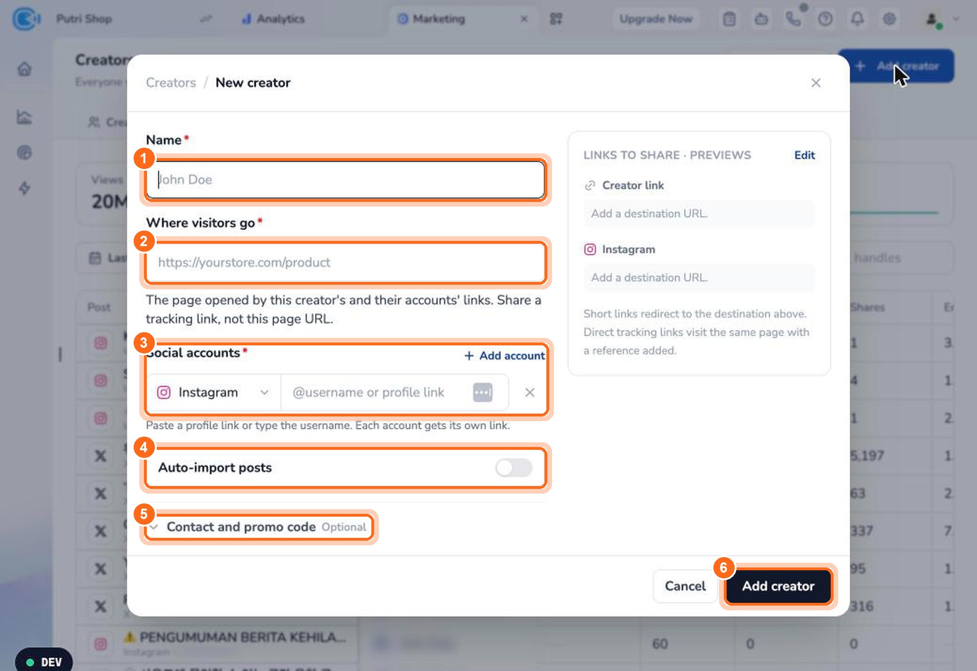Click the Upgrade Now button

(x=656, y=19)
